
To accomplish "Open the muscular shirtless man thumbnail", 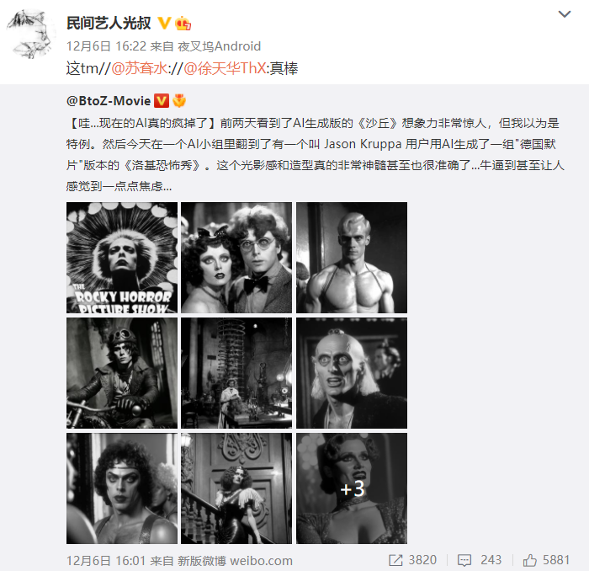I will 352,258.
